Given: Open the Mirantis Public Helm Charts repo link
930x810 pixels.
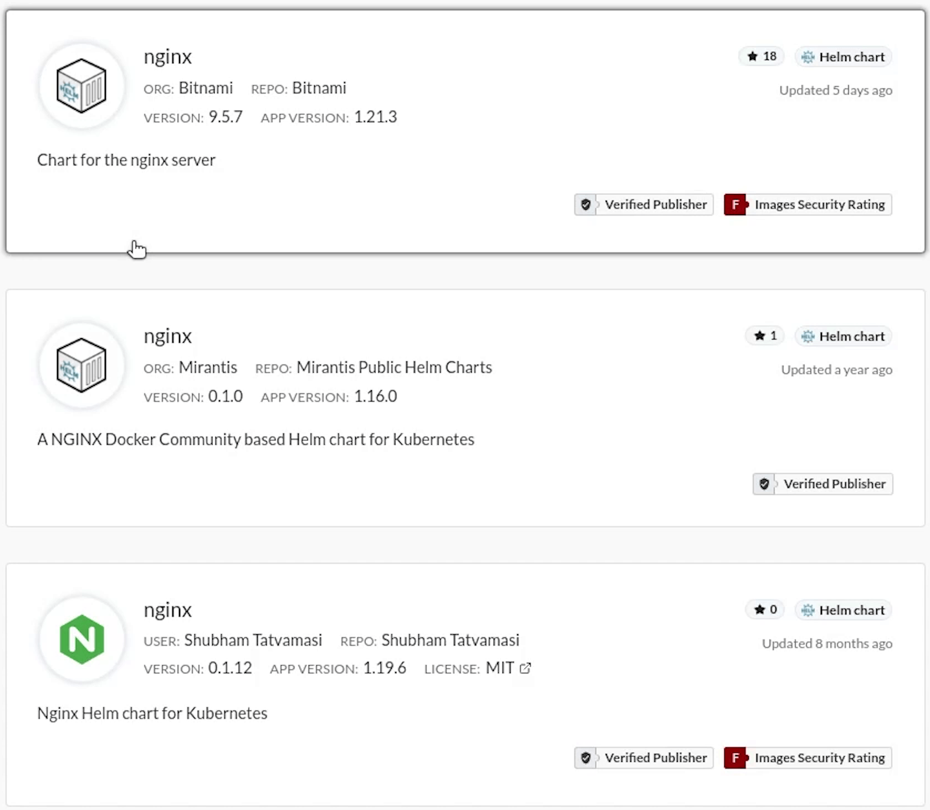Looking at the screenshot, I should coord(394,368).
